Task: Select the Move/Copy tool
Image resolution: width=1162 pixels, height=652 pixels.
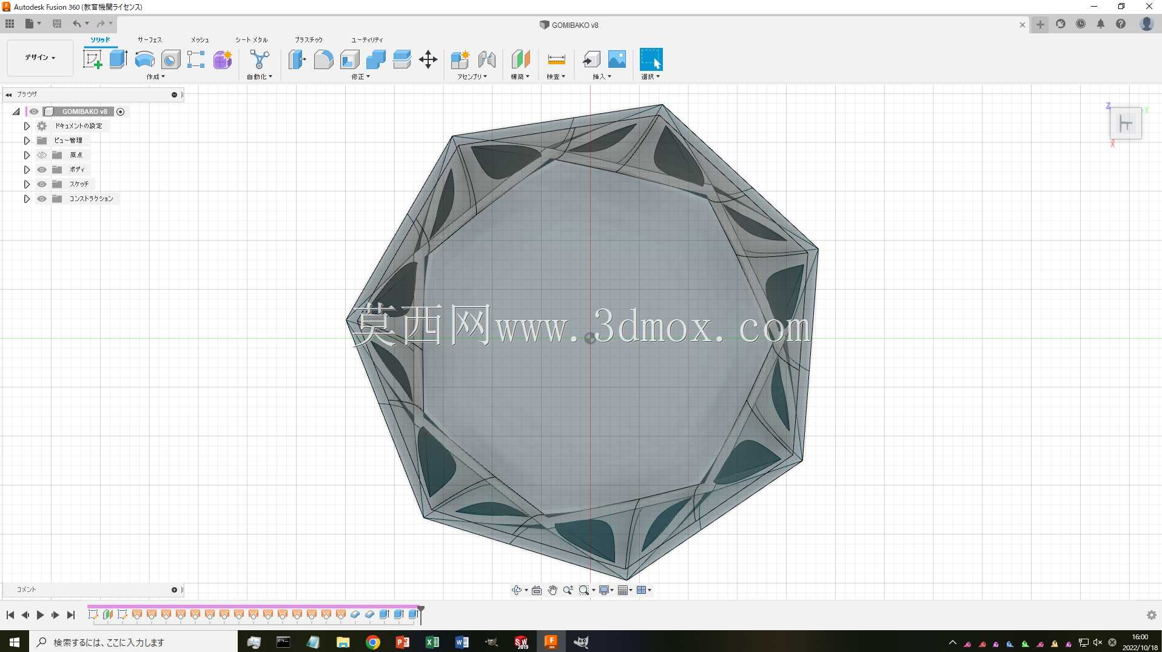Action: [x=428, y=59]
